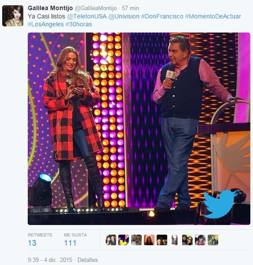The image size is (253, 265).
Task: Open the @TeletonUSA mention
Action: (x=87, y=16)
